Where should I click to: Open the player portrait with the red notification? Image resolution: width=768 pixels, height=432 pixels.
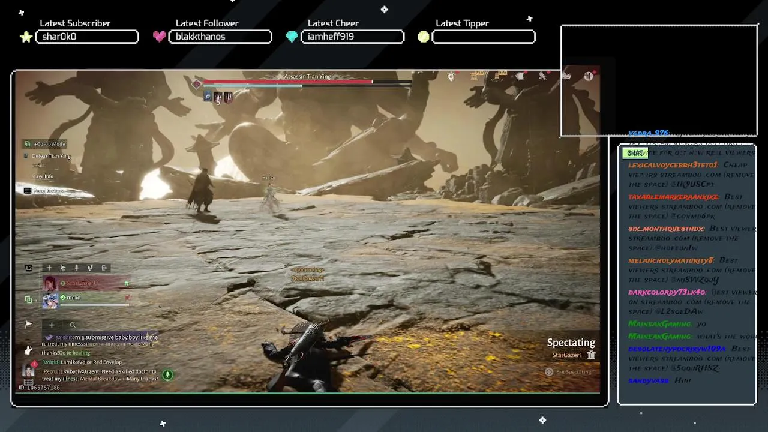pyautogui.click(x=29, y=370)
